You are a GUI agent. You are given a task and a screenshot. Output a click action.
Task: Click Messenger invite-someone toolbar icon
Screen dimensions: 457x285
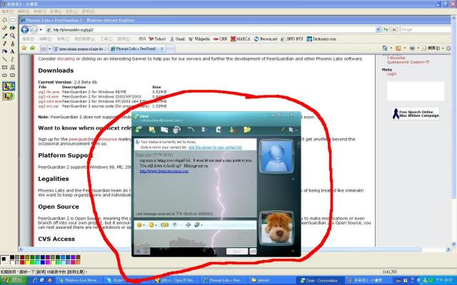139,130
